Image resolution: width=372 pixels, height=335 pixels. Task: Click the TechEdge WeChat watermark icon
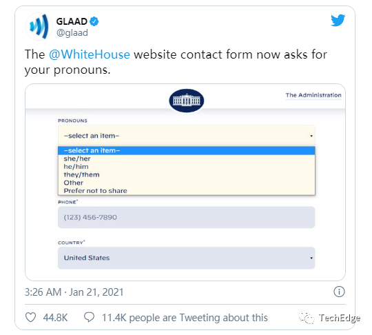coord(307,318)
